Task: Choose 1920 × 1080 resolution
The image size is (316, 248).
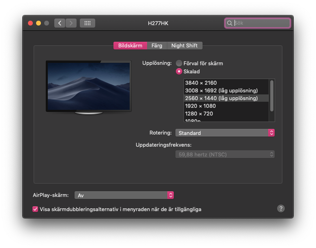Action: point(226,106)
